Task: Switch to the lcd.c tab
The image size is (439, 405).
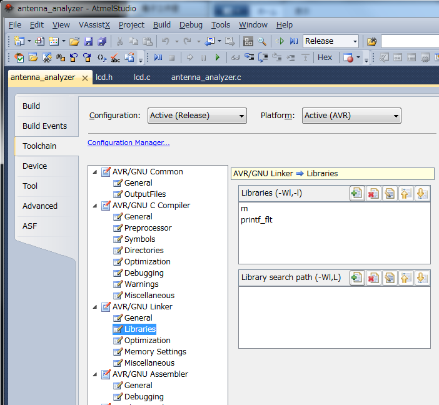Action: pos(142,77)
